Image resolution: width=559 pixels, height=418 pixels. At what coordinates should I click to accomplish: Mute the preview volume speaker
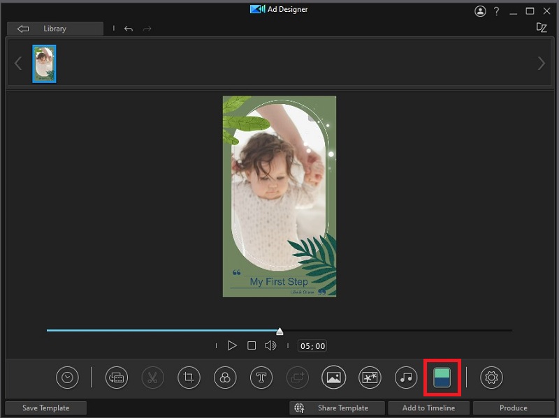pyautogui.click(x=270, y=345)
